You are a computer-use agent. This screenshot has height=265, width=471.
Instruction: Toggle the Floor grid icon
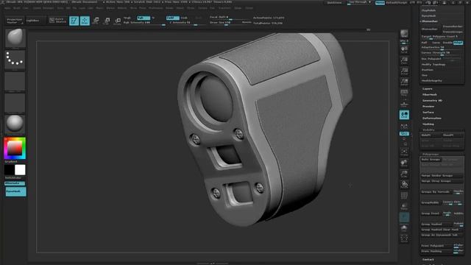404,103
